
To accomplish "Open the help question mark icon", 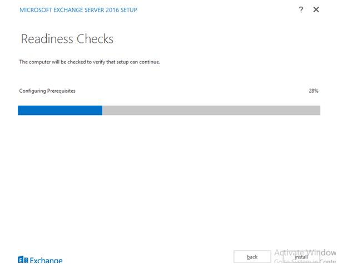I will tap(301, 9).
